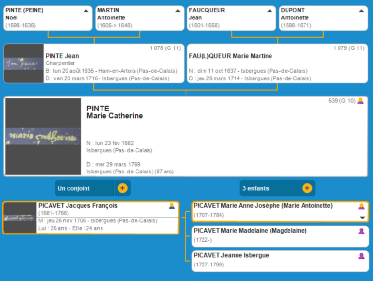
Task: Expand descendants arrow under Marie Anne Josèphe
Action: point(361,218)
